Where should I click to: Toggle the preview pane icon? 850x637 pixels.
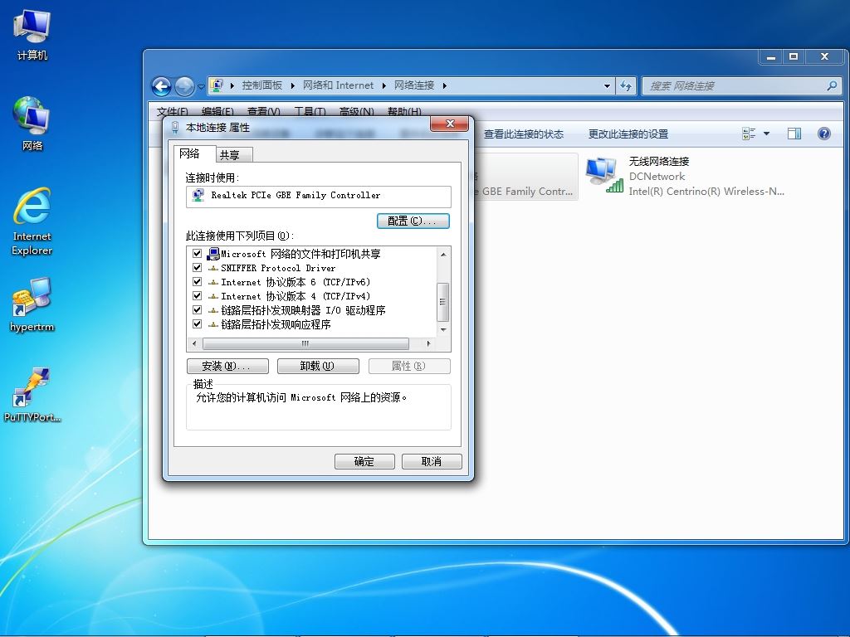point(794,134)
